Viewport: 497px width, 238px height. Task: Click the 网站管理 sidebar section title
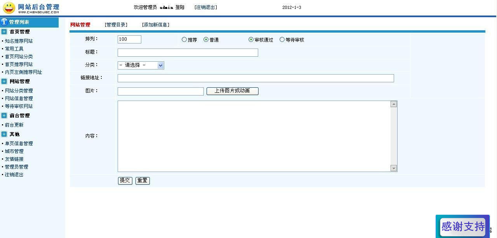[x=19, y=82]
